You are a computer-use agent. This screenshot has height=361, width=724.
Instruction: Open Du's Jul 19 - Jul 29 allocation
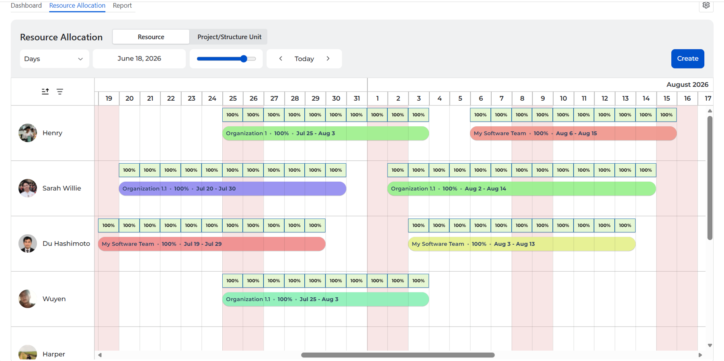pos(212,244)
